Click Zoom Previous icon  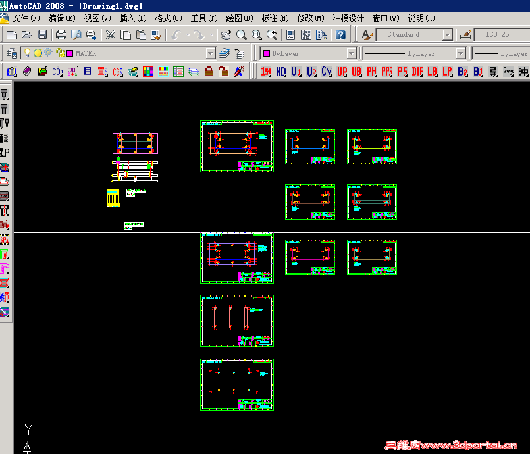272,35
